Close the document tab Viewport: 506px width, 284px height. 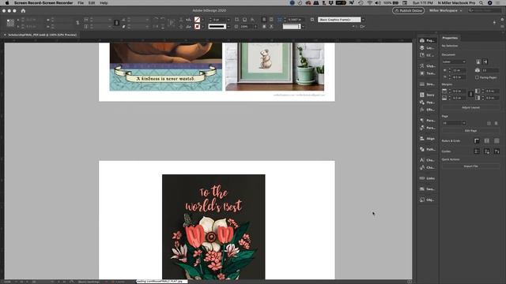[x=5, y=35]
